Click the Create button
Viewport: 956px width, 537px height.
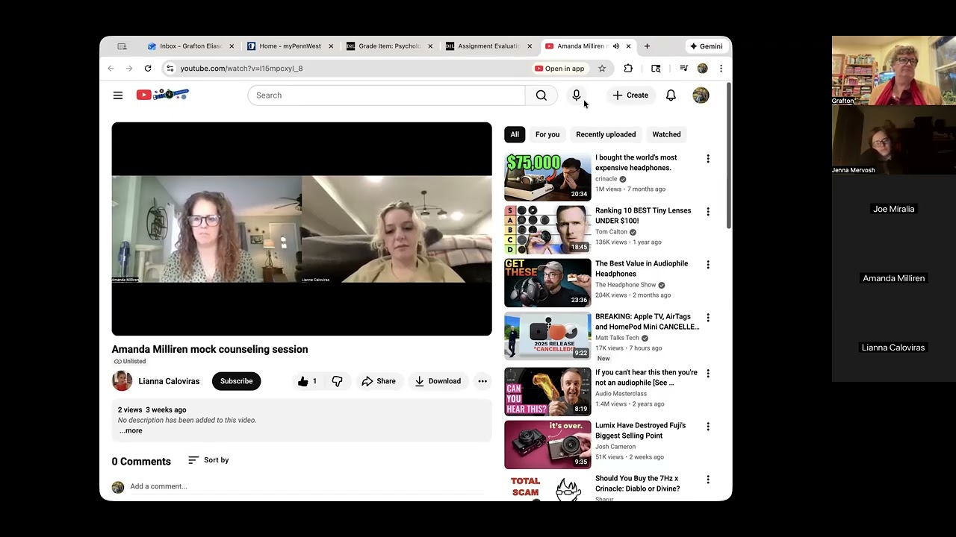pyautogui.click(x=630, y=95)
